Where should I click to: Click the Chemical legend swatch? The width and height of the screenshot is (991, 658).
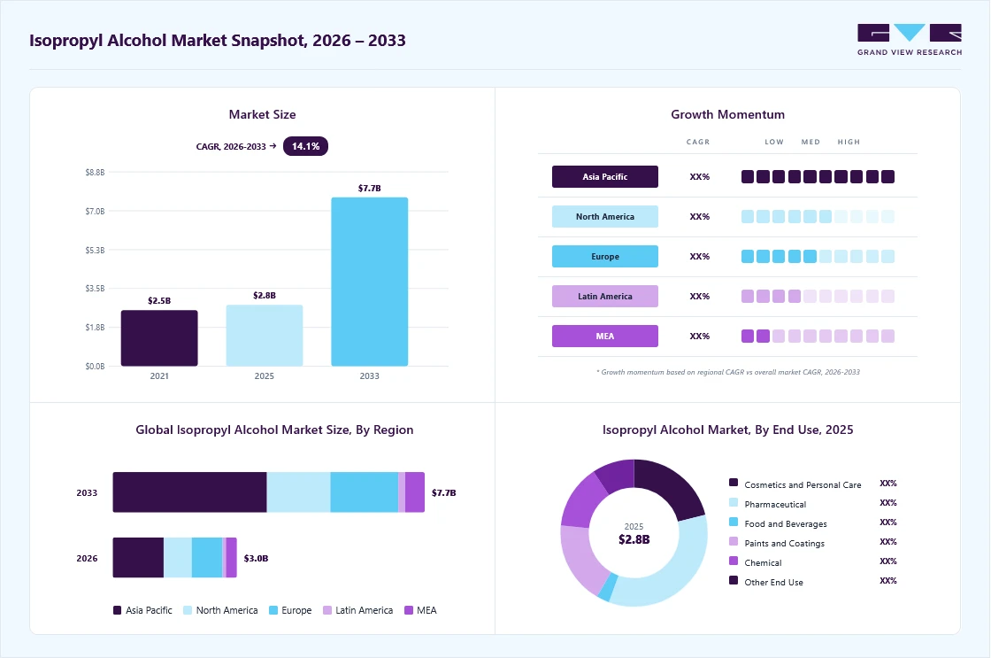734,561
